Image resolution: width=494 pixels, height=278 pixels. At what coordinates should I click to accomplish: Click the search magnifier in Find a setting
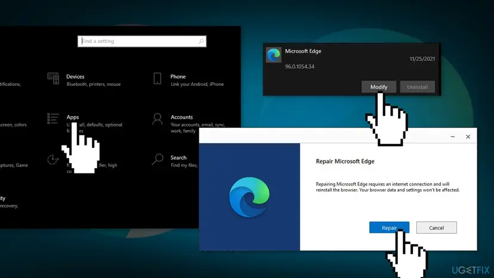click(200, 41)
